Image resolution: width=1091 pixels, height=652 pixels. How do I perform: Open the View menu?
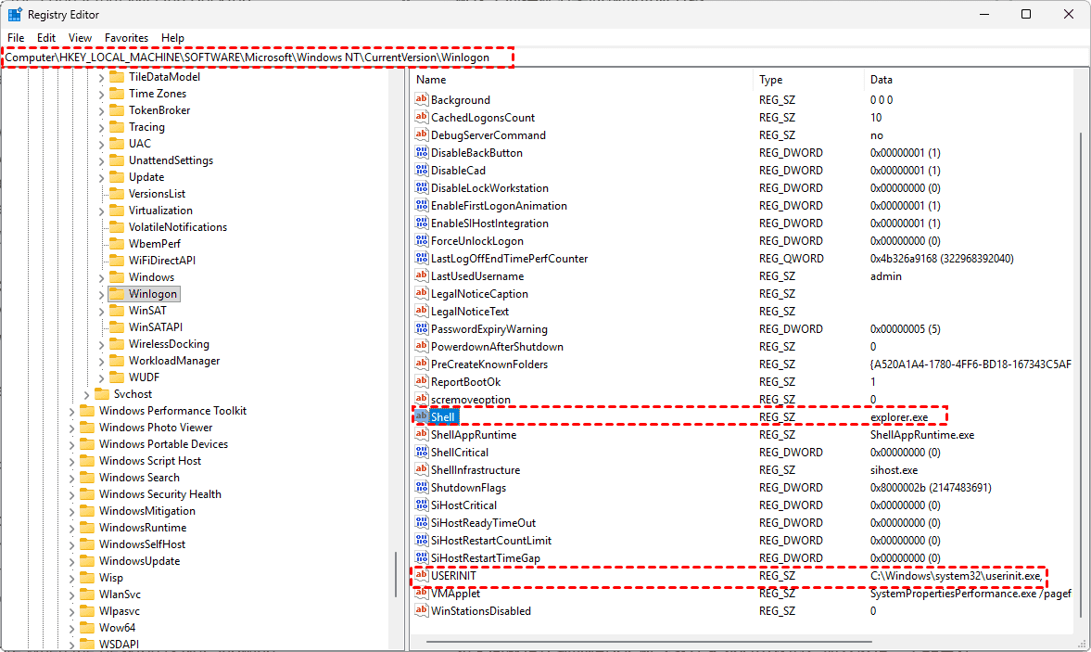pyautogui.click(x=81, y=38)
